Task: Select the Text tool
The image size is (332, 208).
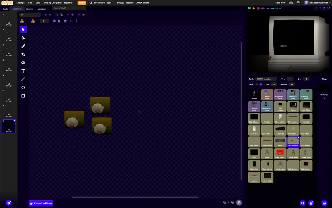Action: [23, 71]
